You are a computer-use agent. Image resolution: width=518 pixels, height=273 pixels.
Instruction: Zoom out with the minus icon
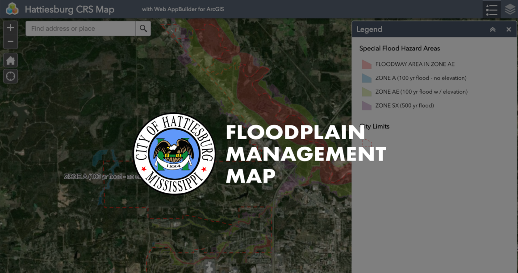point(10,41)
